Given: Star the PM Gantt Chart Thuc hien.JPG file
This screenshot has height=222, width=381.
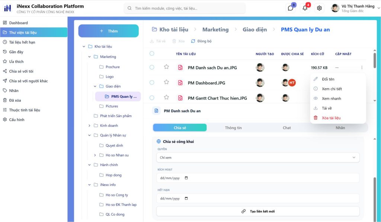Looking at the screenshot, I should pos(166,97).
